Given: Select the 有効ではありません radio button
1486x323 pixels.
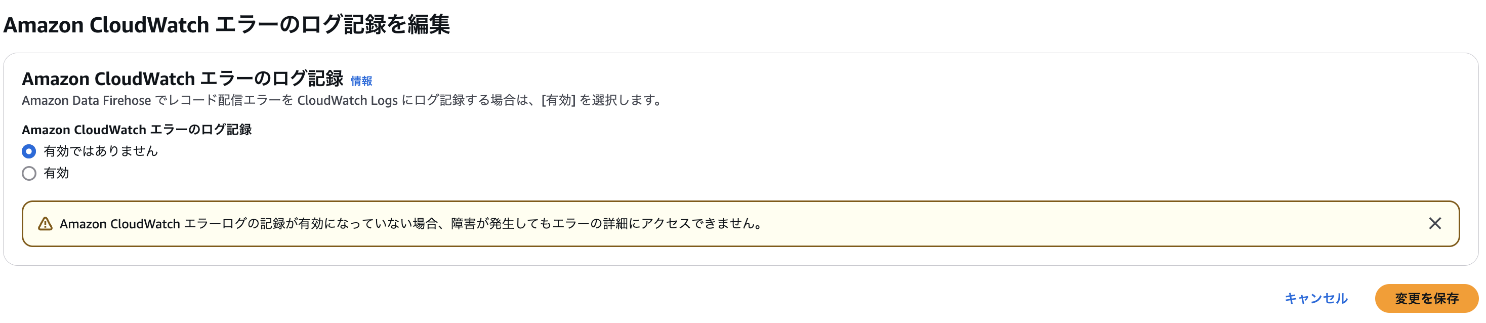Looking at the screenshot, I should pyautogui.click(x=29, y=151).
